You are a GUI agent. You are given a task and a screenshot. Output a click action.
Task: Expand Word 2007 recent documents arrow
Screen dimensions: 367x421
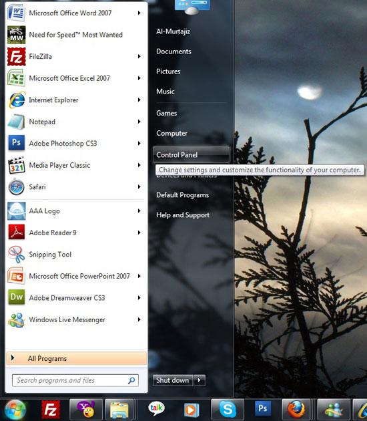139,13
